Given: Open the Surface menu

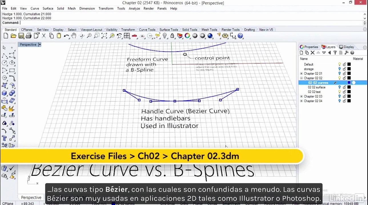Looking at the screenshot, I should (48, 9).
